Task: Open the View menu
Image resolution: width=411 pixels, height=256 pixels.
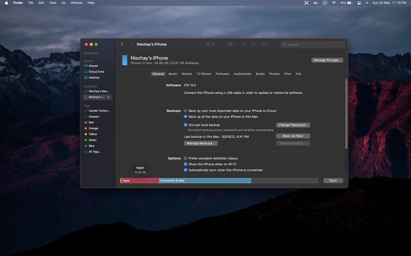Action: 53,3
